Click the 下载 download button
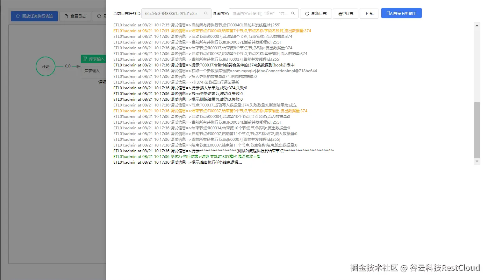Screen dimensions: 488x280 coord(369,14)
